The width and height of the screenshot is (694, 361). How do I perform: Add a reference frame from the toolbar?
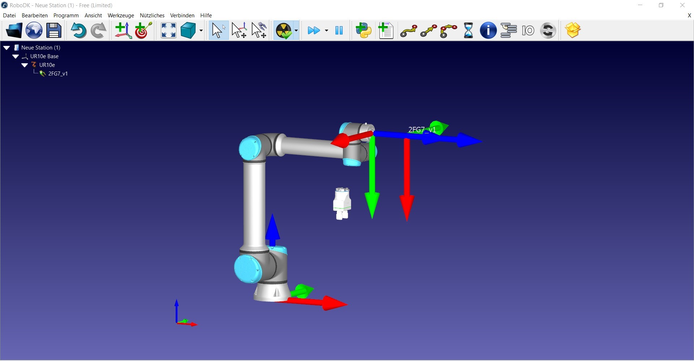[x=123, y=30]
